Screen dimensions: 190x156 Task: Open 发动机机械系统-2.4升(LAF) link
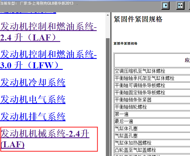point(45,139)
